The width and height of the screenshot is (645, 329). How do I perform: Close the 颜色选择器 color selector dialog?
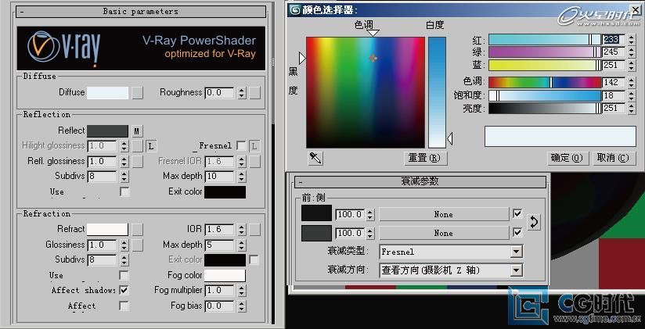pos(635,9)
